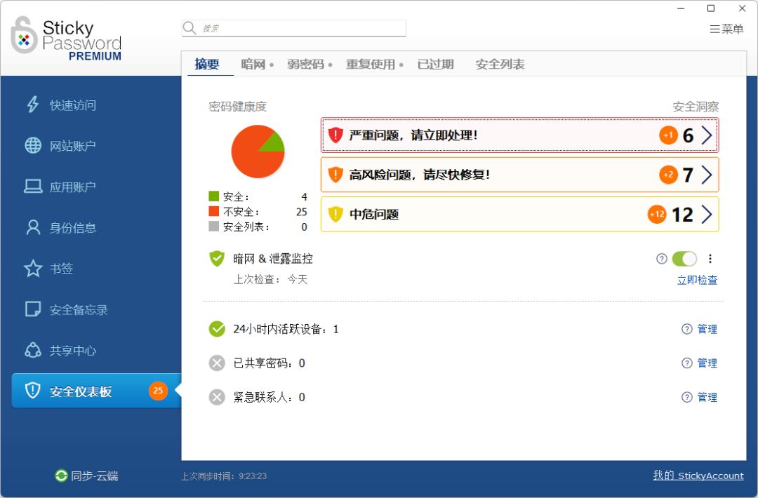Screen dimensions: 758x498
Task: Click the 密码健康度 heading
Action: tap(237, 107)
